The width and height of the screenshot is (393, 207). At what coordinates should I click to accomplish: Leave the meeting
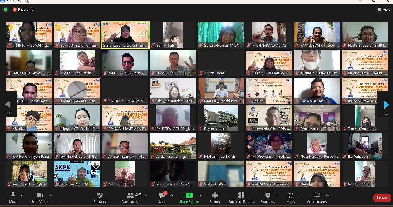tap(382, 198)
